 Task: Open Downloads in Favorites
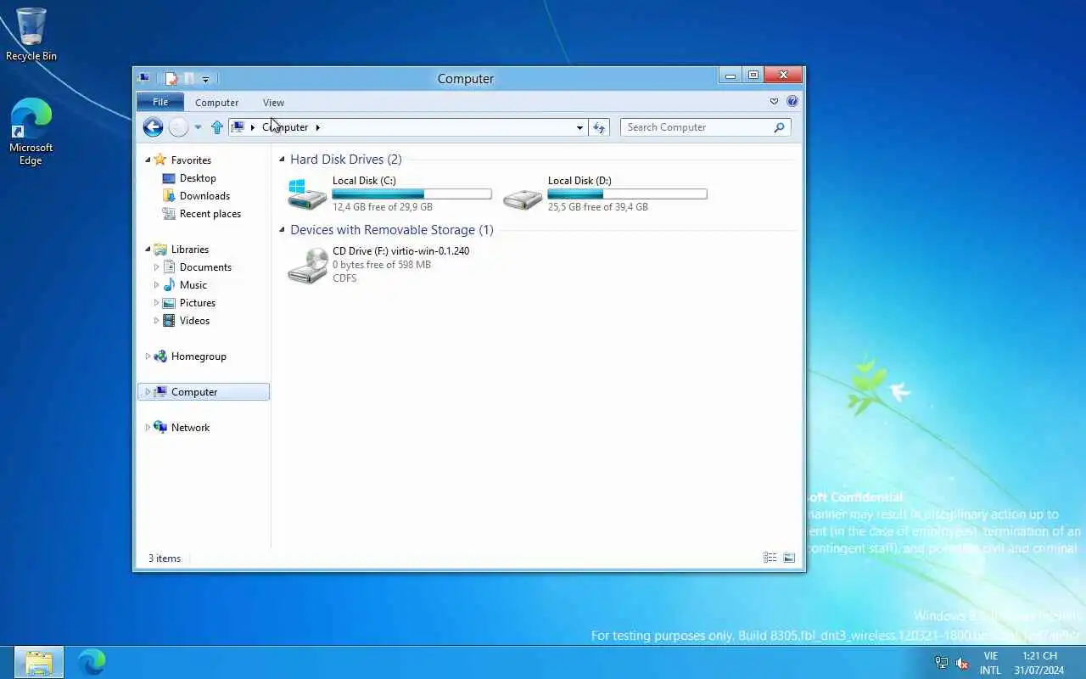[x=204, y=196]
